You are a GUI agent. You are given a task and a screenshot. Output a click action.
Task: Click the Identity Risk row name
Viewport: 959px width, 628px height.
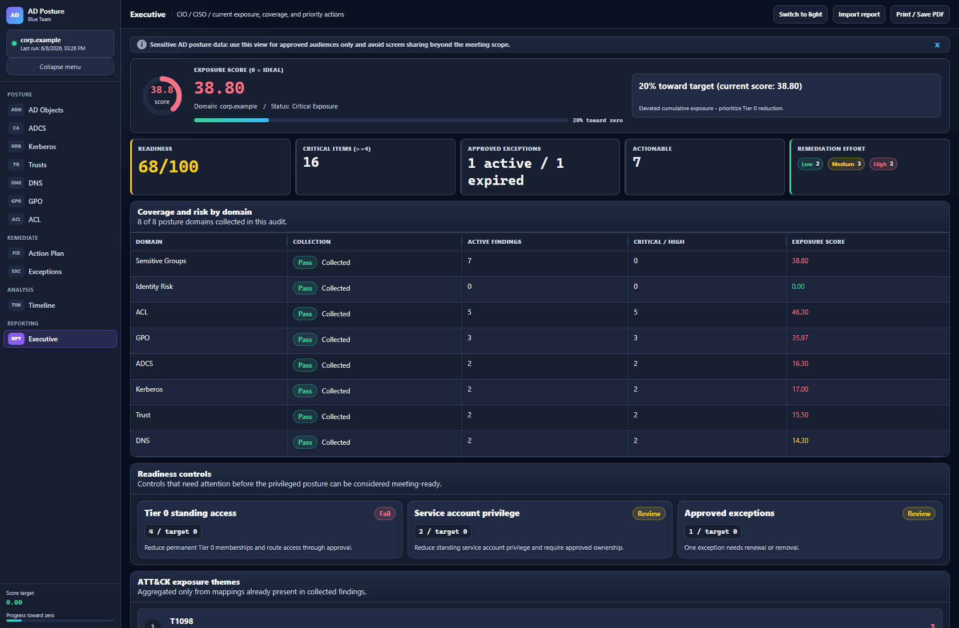[154, 287]
